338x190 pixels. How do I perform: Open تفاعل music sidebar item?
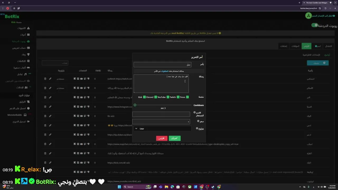[22, 74]
